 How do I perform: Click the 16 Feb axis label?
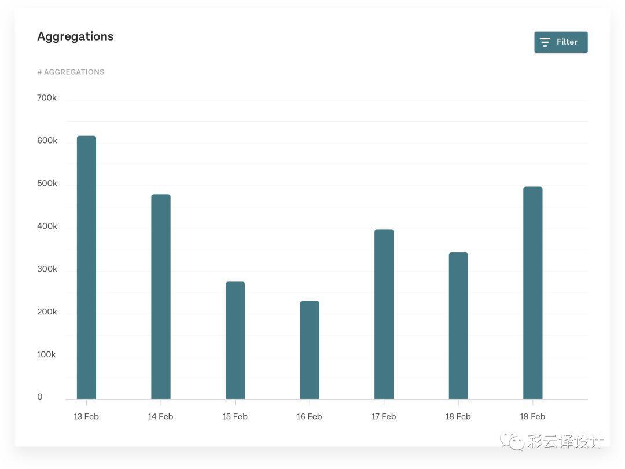(x=310, y=416)
